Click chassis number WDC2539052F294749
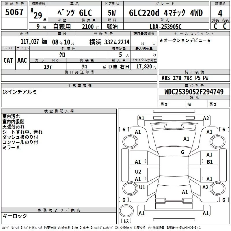 coord(194,92)
